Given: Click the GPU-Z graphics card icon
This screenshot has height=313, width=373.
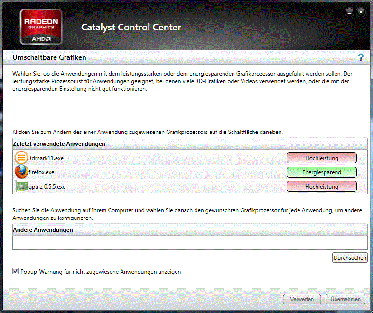Looking at the screenshot, I should point(21,186).
